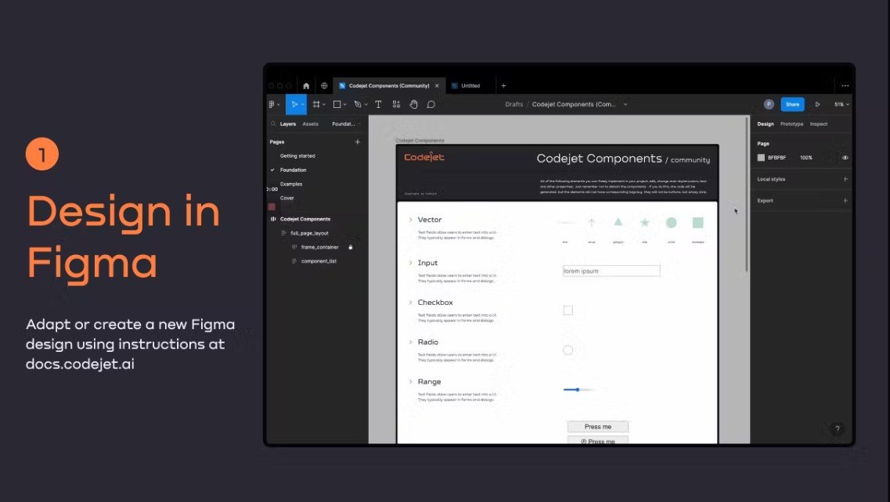The width and height of the screenshot is (890, 502).
Task: Click the 100% page opacity value
Action: (806, 158)
